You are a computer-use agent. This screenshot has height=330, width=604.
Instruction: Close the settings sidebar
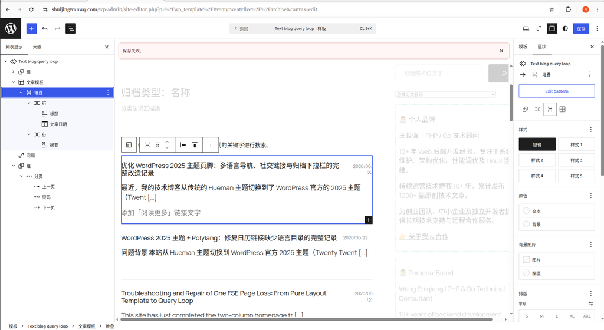pyautogui.click(x=592, y=47)
